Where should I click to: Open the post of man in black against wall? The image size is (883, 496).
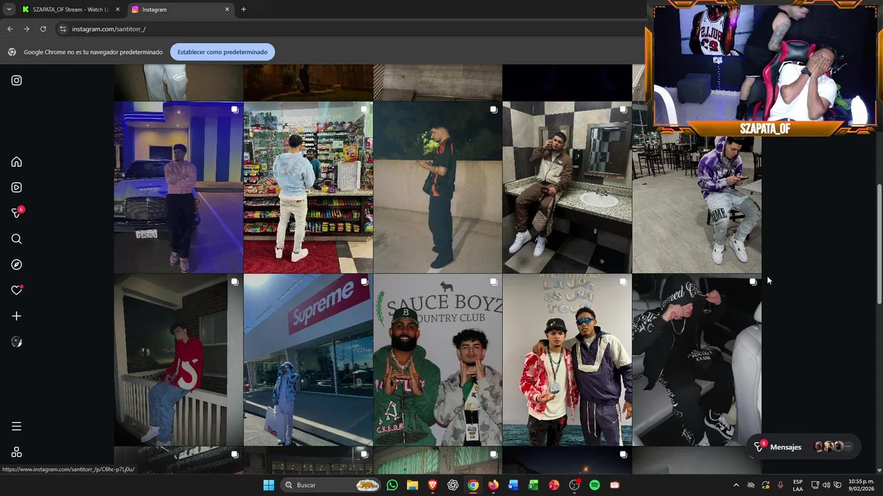point(437,187)
